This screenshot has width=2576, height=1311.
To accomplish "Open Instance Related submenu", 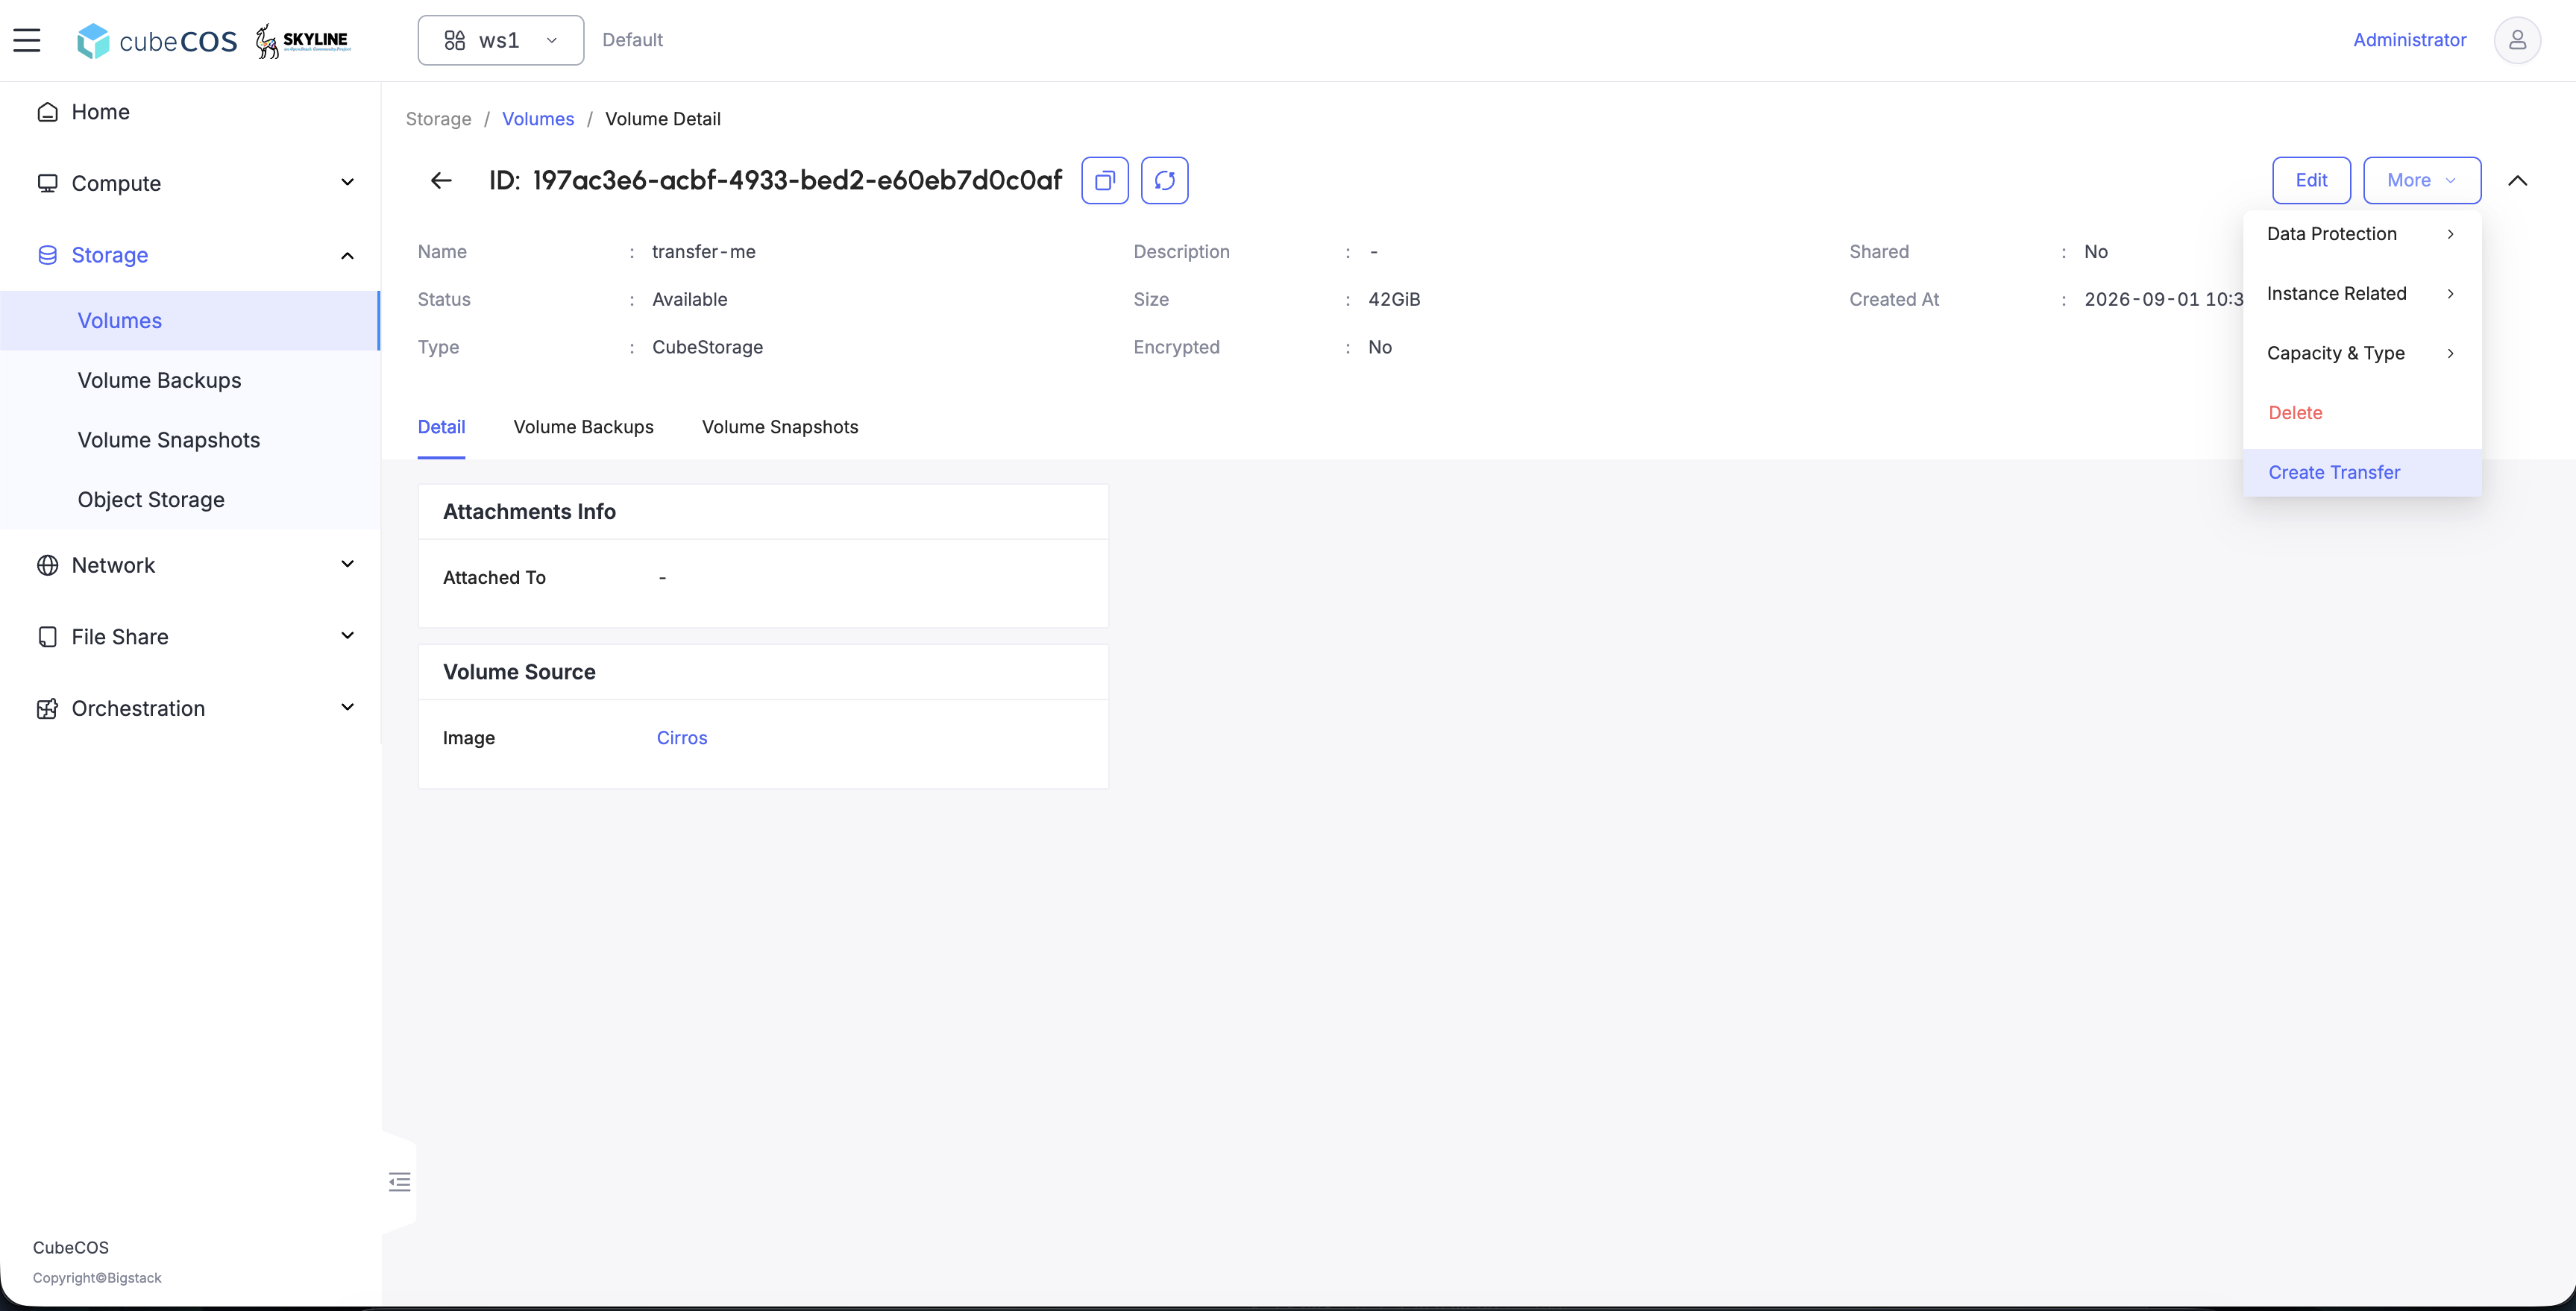I will [2362, 293].
